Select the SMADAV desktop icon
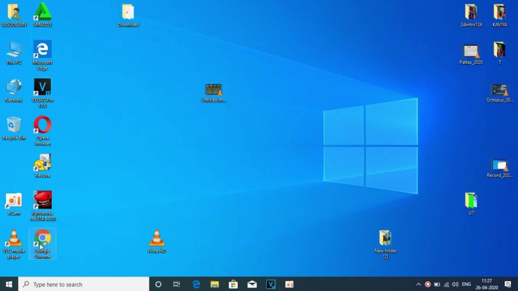This screenshot has height=291, width=518. [x=42, y=15]
